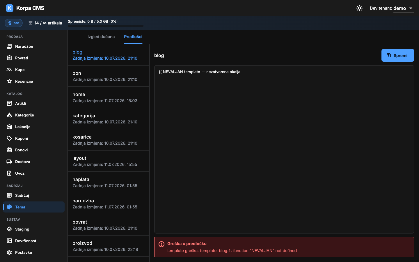Open Dostava truck icon in sidebar
The height and width of the screenshot is (262, 419).
(9, 162)
